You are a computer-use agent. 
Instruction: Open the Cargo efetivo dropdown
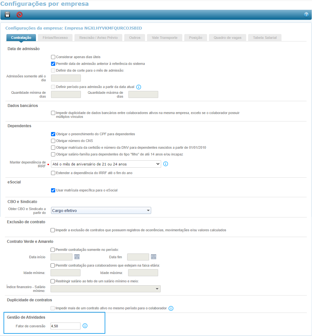point(101,210)
